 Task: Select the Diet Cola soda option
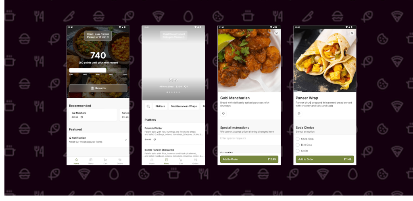tap(298, 145)
